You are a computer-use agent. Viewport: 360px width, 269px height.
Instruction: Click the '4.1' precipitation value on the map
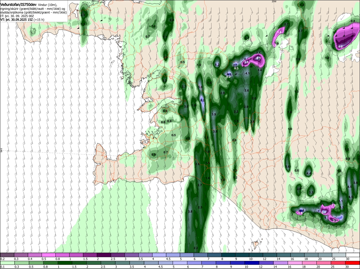click(248, 73)
